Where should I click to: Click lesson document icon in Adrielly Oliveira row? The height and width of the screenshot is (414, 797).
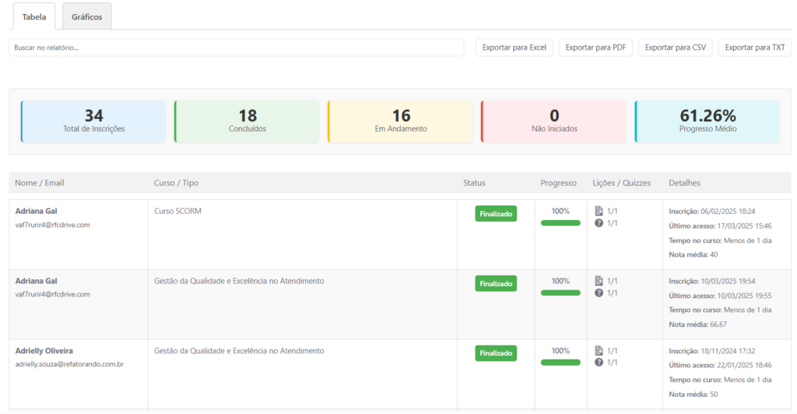tap(599, 351)
